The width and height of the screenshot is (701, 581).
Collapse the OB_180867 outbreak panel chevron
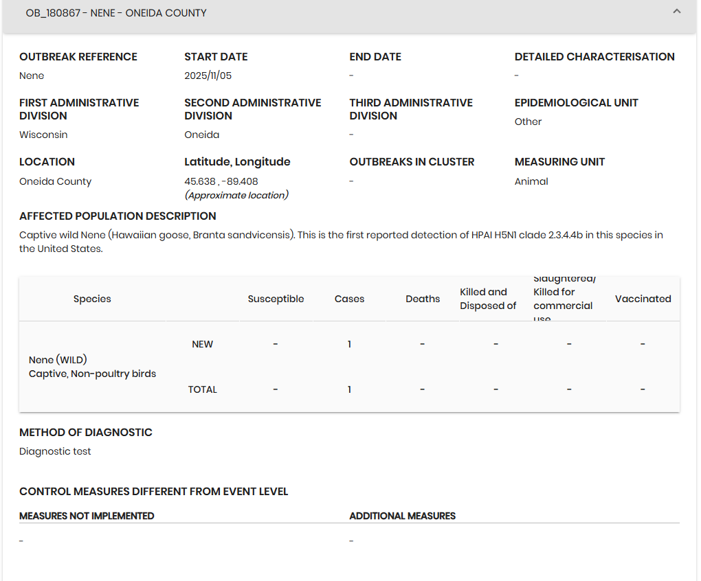677,12
